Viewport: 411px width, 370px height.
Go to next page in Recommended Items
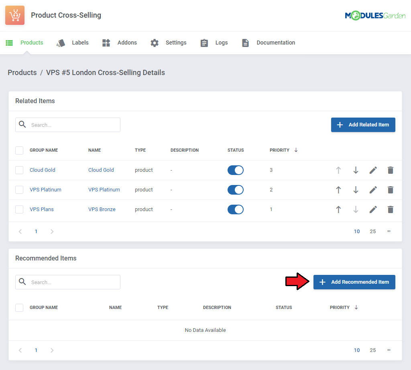(52, 350)
